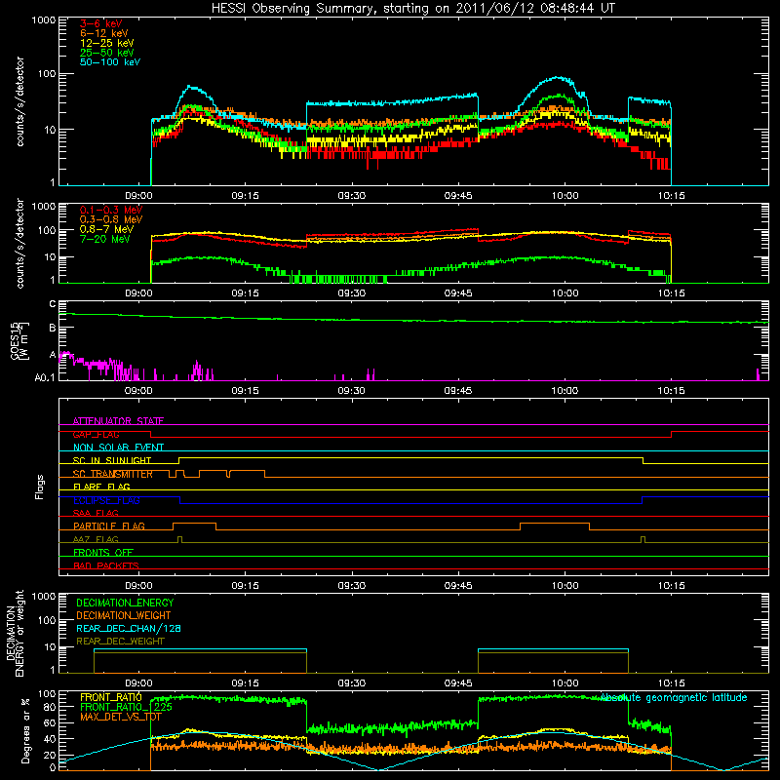The width and height of the screenshot is (780, 780).
Task: Select the SAA_FLAG label
Action: coord(96,513)
